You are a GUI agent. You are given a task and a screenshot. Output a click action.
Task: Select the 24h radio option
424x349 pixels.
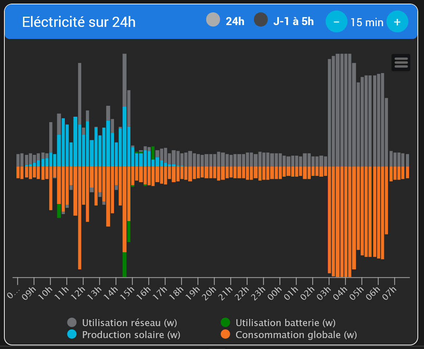click(x=213, y=20)
